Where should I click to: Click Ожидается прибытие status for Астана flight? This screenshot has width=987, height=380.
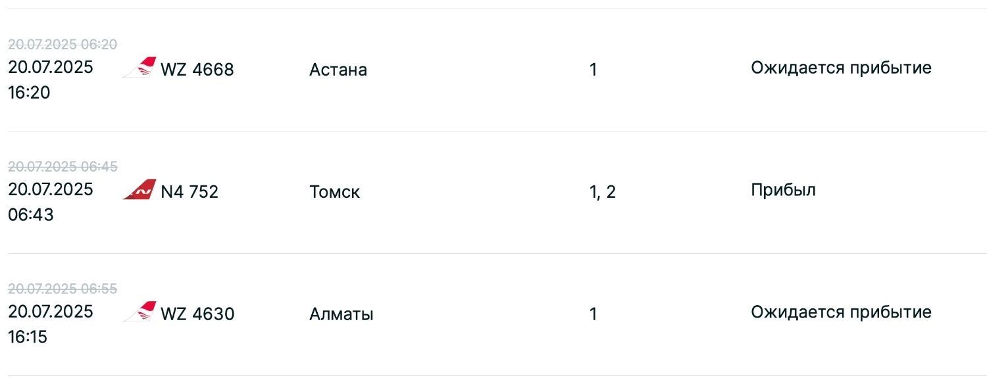tap(841, 68)
